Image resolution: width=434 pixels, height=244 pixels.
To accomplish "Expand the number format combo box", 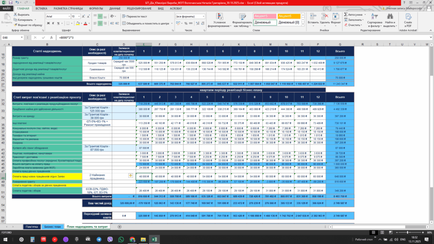I will 203,16.
